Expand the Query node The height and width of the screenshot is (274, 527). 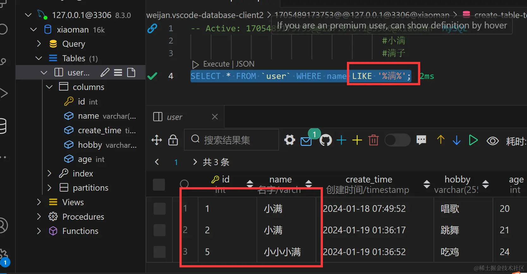39,44
